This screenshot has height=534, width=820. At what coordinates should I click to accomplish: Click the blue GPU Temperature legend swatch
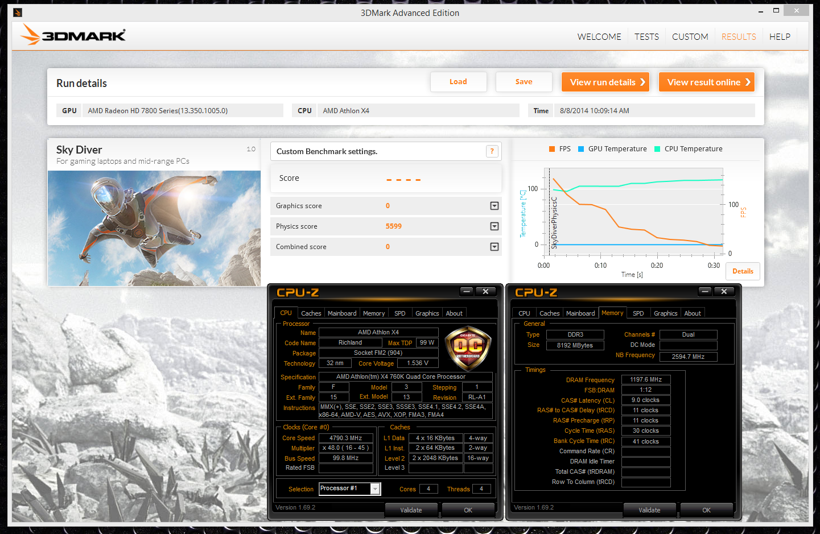[x=581, y=149]
